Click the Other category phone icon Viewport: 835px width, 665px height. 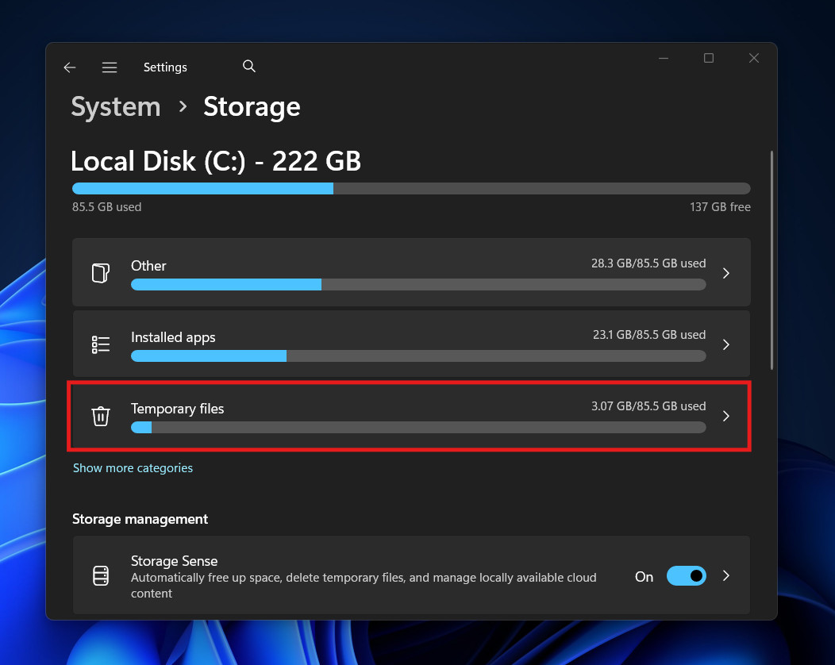tap(101, 272)
